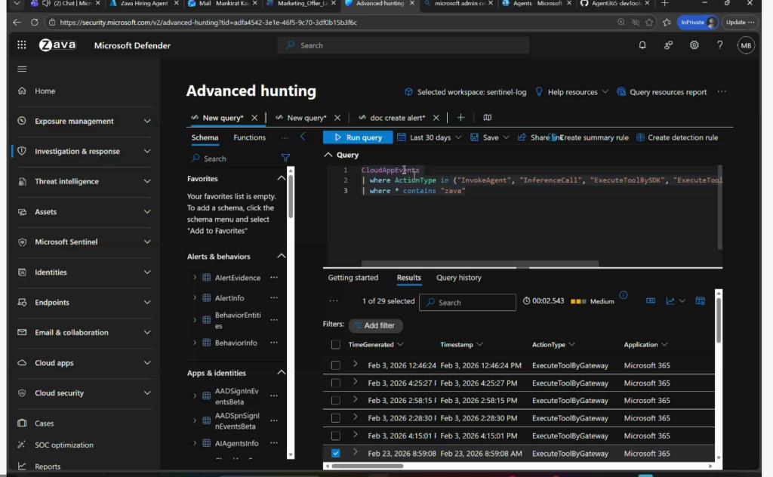Viewport: 773px width, 477px height.
Task: Open the notifications bell icon
Action: (642, 45)
